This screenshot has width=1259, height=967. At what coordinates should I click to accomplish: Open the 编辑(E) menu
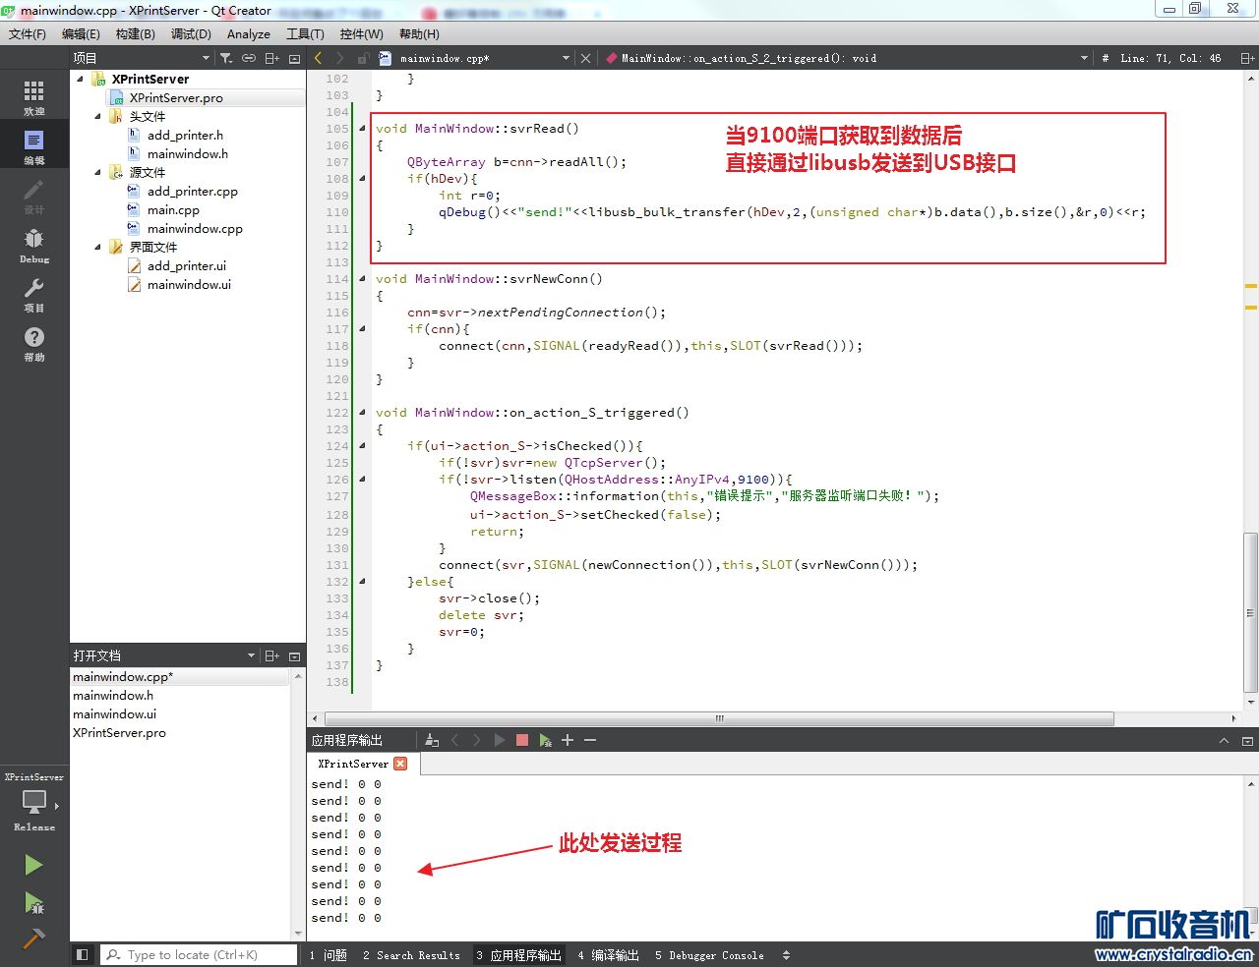pyautogui.click(x=81, y=33)
